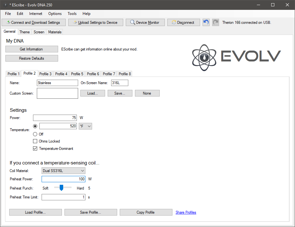
Task: Expand the Coil Material dropdown
Action: [63, 171]
